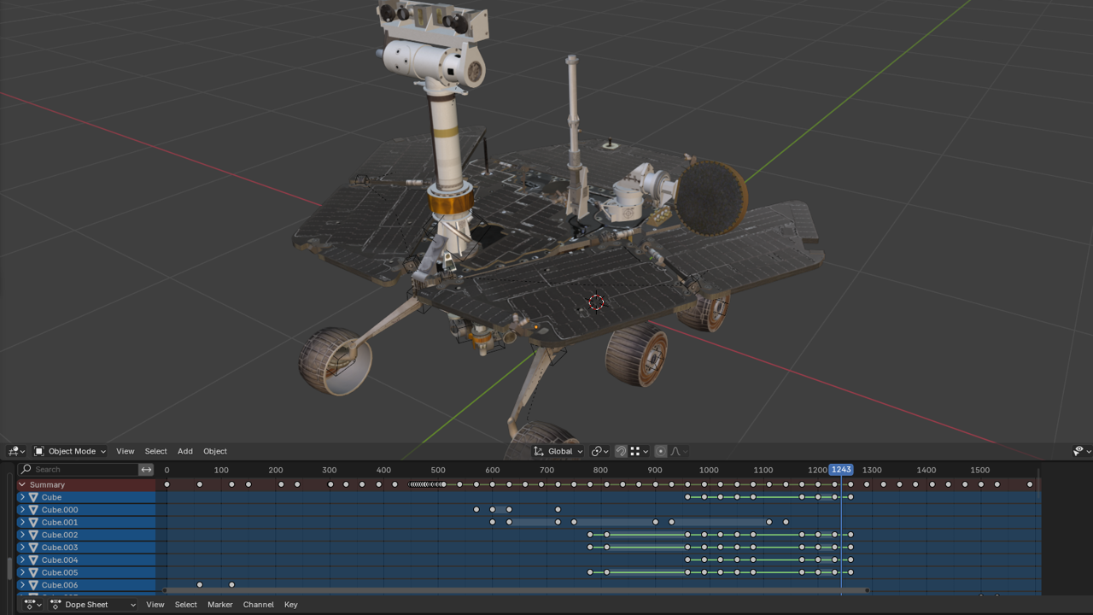This screenshot has height=615, width=1093.
Task: Expand the Cube.002 channel
Action: point(22,535)
